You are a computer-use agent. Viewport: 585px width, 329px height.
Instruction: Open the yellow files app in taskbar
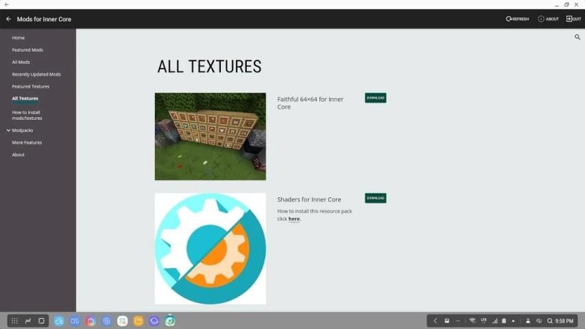(138, 321)
